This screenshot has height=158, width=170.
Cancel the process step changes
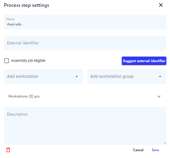coord(138,150)
